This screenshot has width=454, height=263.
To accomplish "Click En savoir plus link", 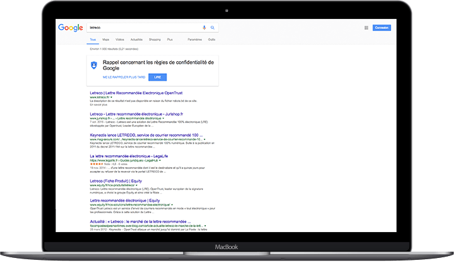I will coord(99,105).
